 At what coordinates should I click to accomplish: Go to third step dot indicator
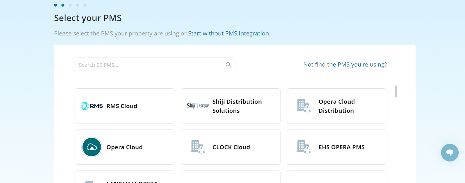70,5
